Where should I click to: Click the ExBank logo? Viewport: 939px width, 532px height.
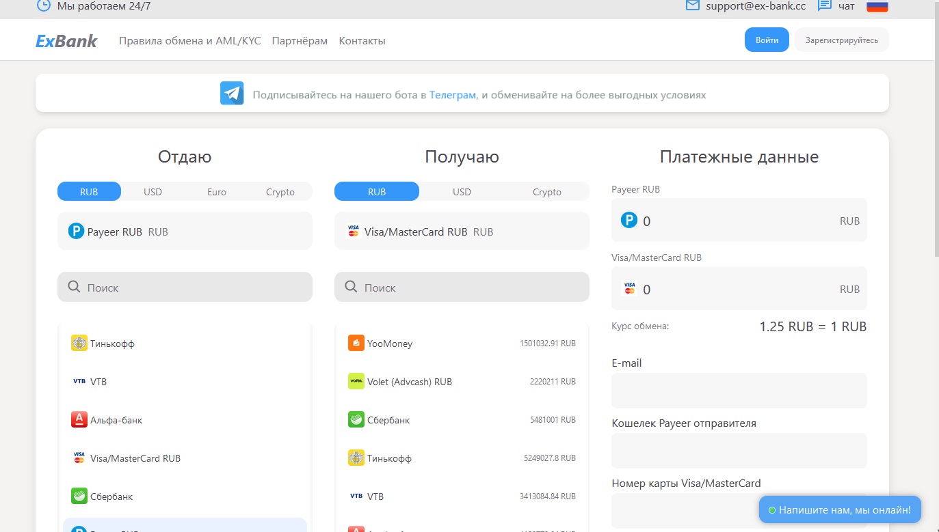66,41
